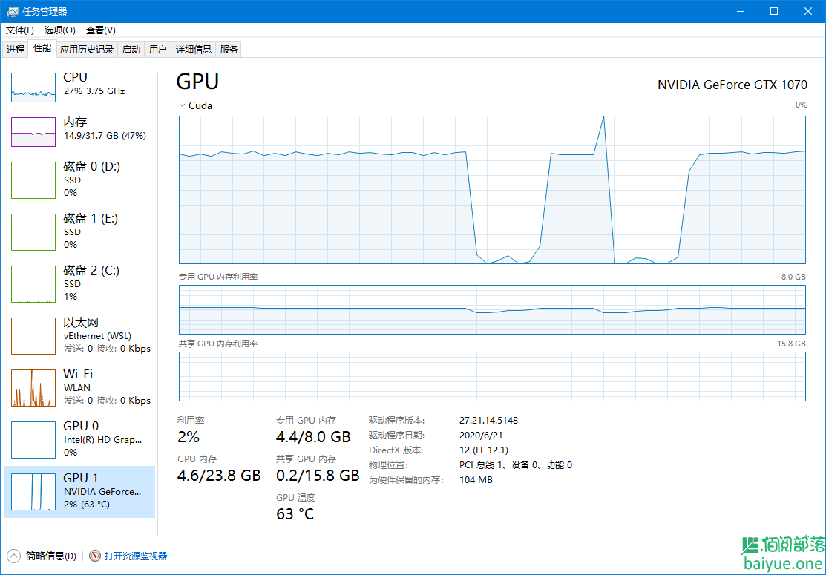Screen dimensions: 826x575
Task: Select the 磁盘 1 (E:) mini graph
Action: click(33, 232)
